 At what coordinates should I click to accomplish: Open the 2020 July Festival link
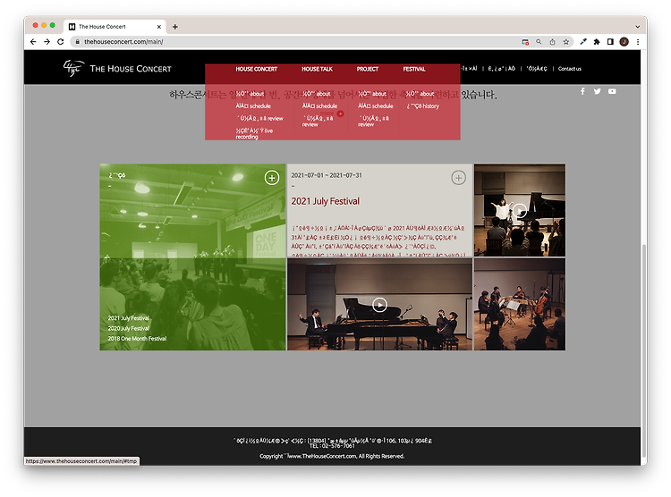click(128, 328)
